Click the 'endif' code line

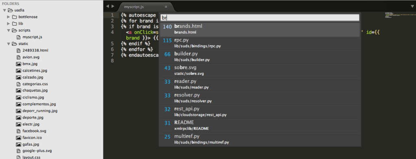coord(136,43)
